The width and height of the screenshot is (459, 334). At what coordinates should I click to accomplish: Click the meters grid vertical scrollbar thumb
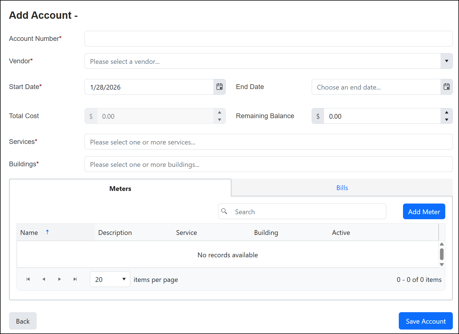point(442,254)
